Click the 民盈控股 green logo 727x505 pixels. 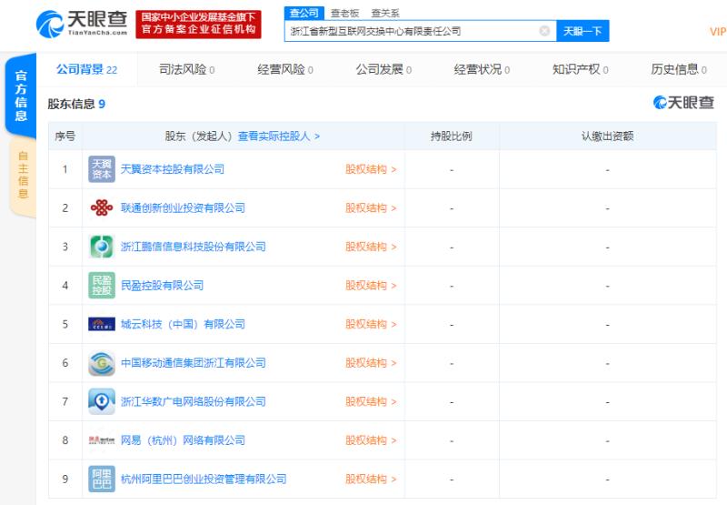tap(102, 285)
